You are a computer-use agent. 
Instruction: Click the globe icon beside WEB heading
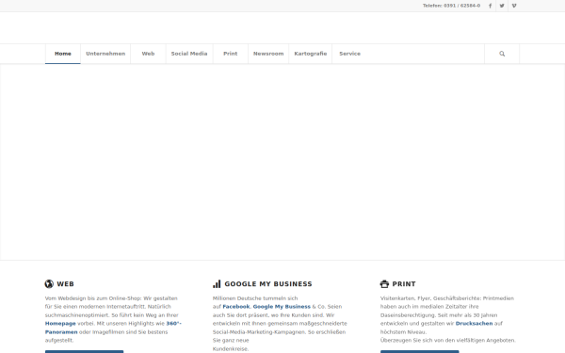click(x=49, y=284)
